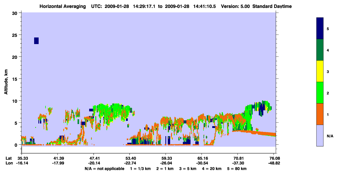Click the longitude value '-22.74'
344x176 pixels.
130,163
